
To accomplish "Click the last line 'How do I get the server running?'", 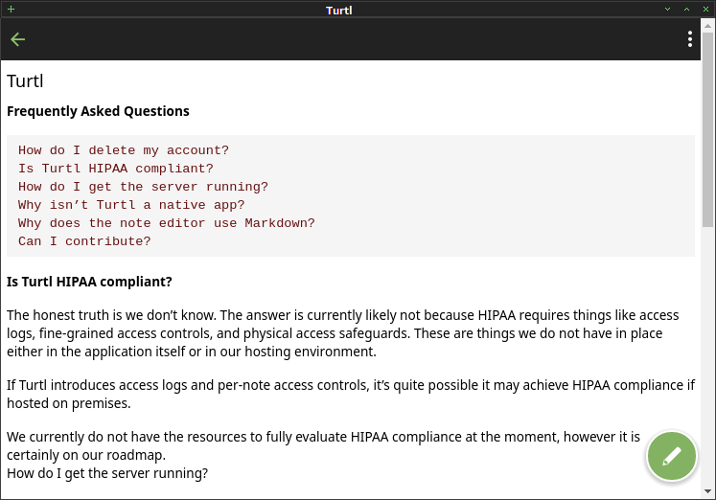I will pyautogui.click(x=107, y=473).
